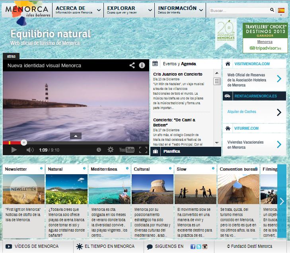Click the atras tab above the video

(x=11, y=56)
